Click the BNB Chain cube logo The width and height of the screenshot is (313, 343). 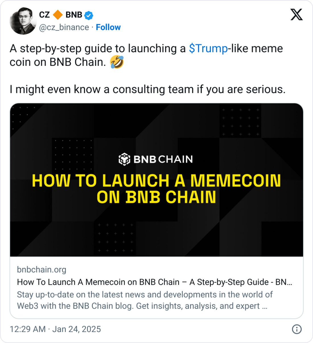tap(124, 159)
